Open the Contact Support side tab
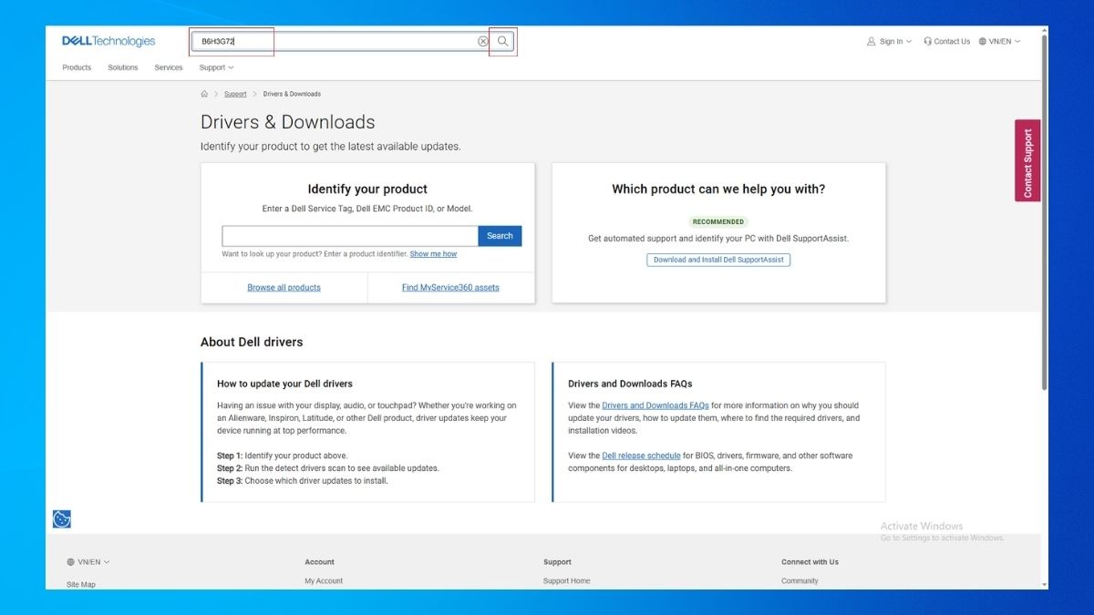 point(1027,160)
